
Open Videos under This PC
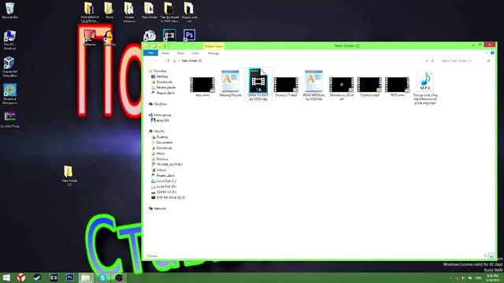pos(161,170)
